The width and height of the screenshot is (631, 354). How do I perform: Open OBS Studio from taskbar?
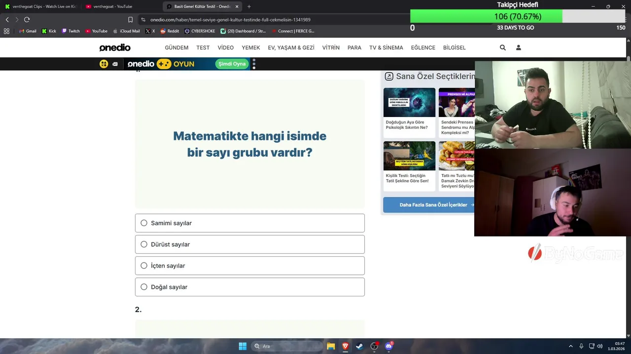click(374, 346)
